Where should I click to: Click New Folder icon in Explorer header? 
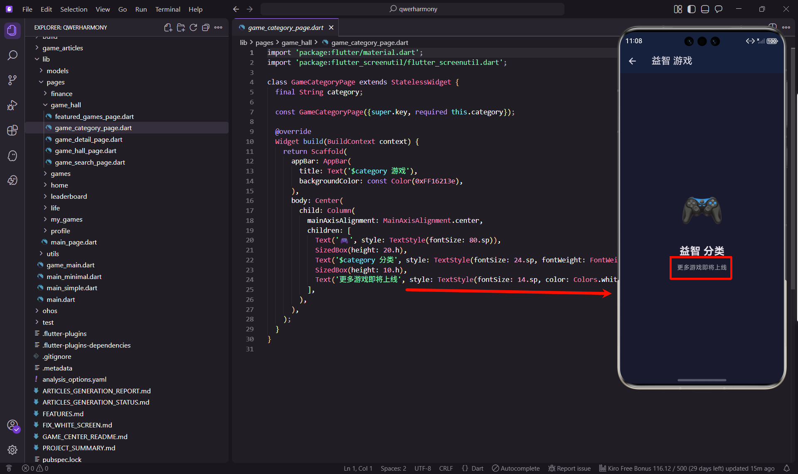181,27
